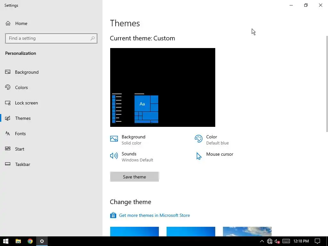Go to the Home settings icon
Image resolution: width=328 pixels, height=246 pixels.
click(8, 23)
